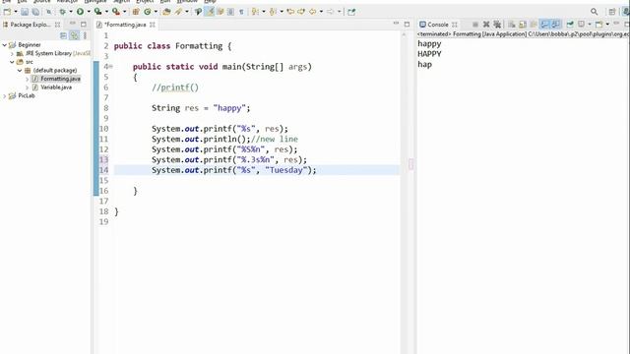Click the Coverage launch icon
The image size is (630, 354).
[97, 12]
